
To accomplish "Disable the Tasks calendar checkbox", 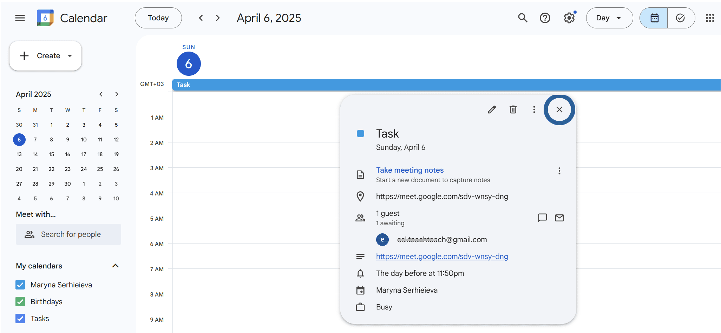I will (x=20, y=319).
